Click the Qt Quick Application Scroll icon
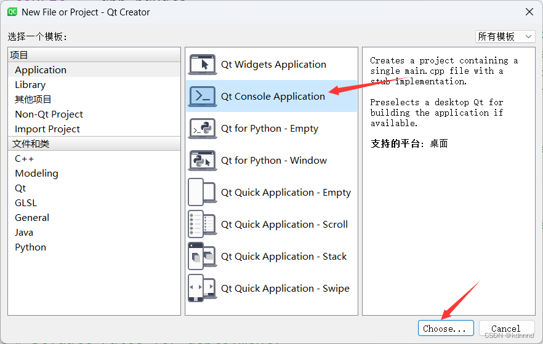The image size is (543, 344). point(203,224)
